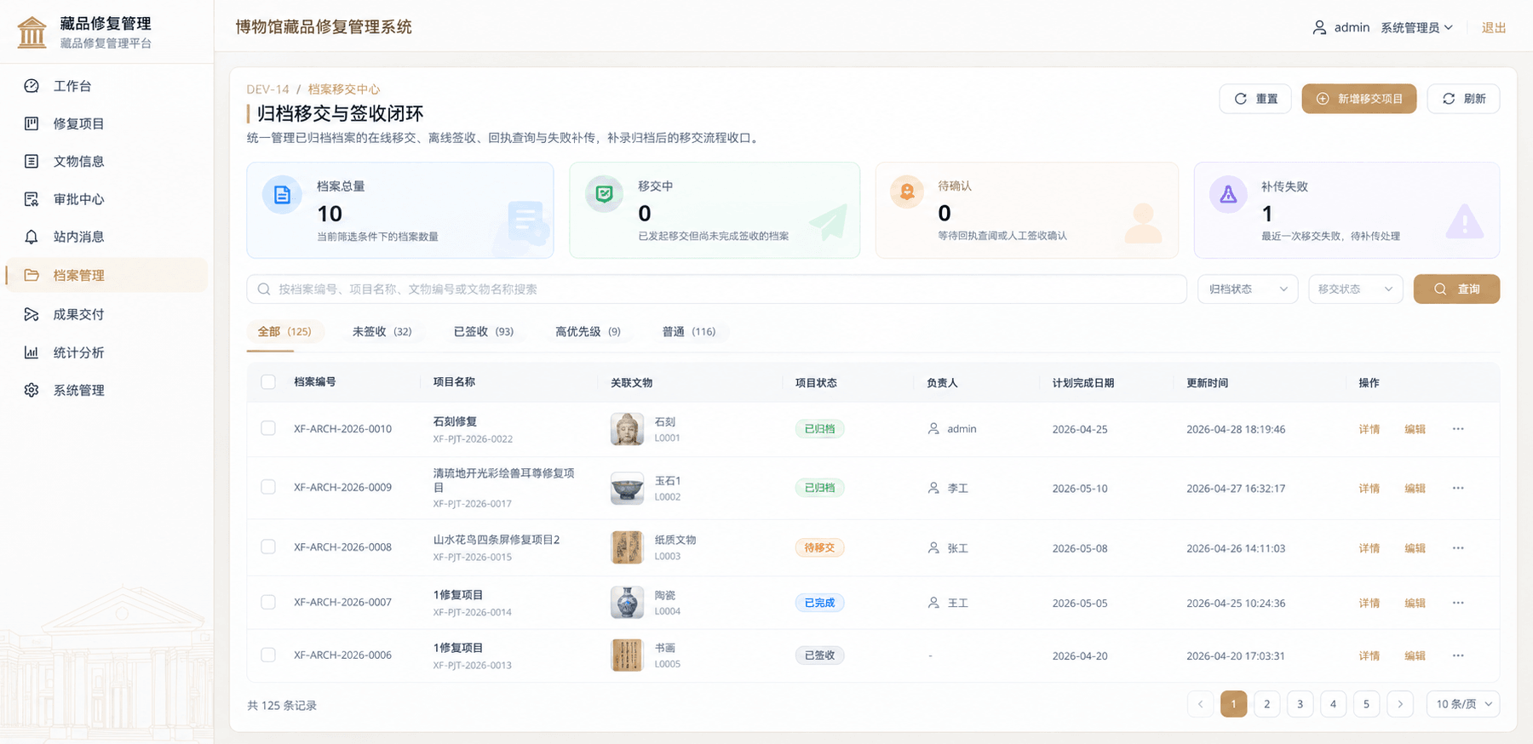
Task: Toggle the select-all checkbox in table header
Action: point(268,382)
